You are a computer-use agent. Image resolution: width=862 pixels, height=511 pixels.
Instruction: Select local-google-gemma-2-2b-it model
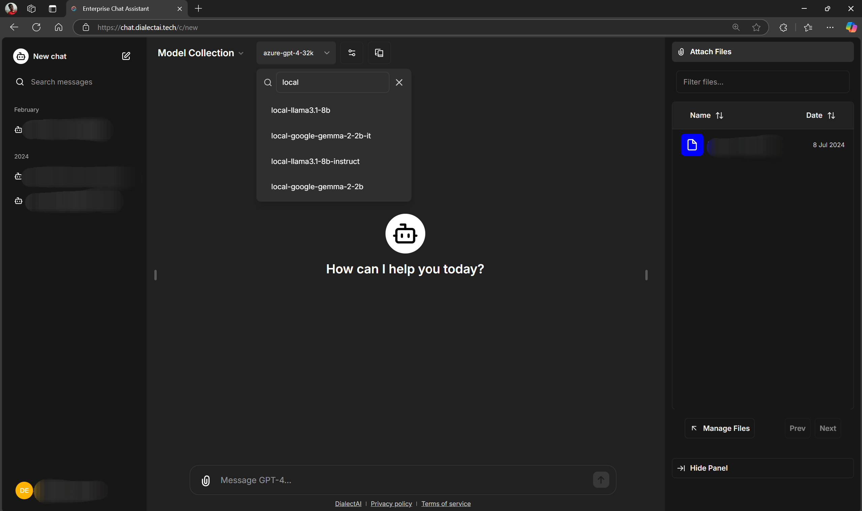334,136
